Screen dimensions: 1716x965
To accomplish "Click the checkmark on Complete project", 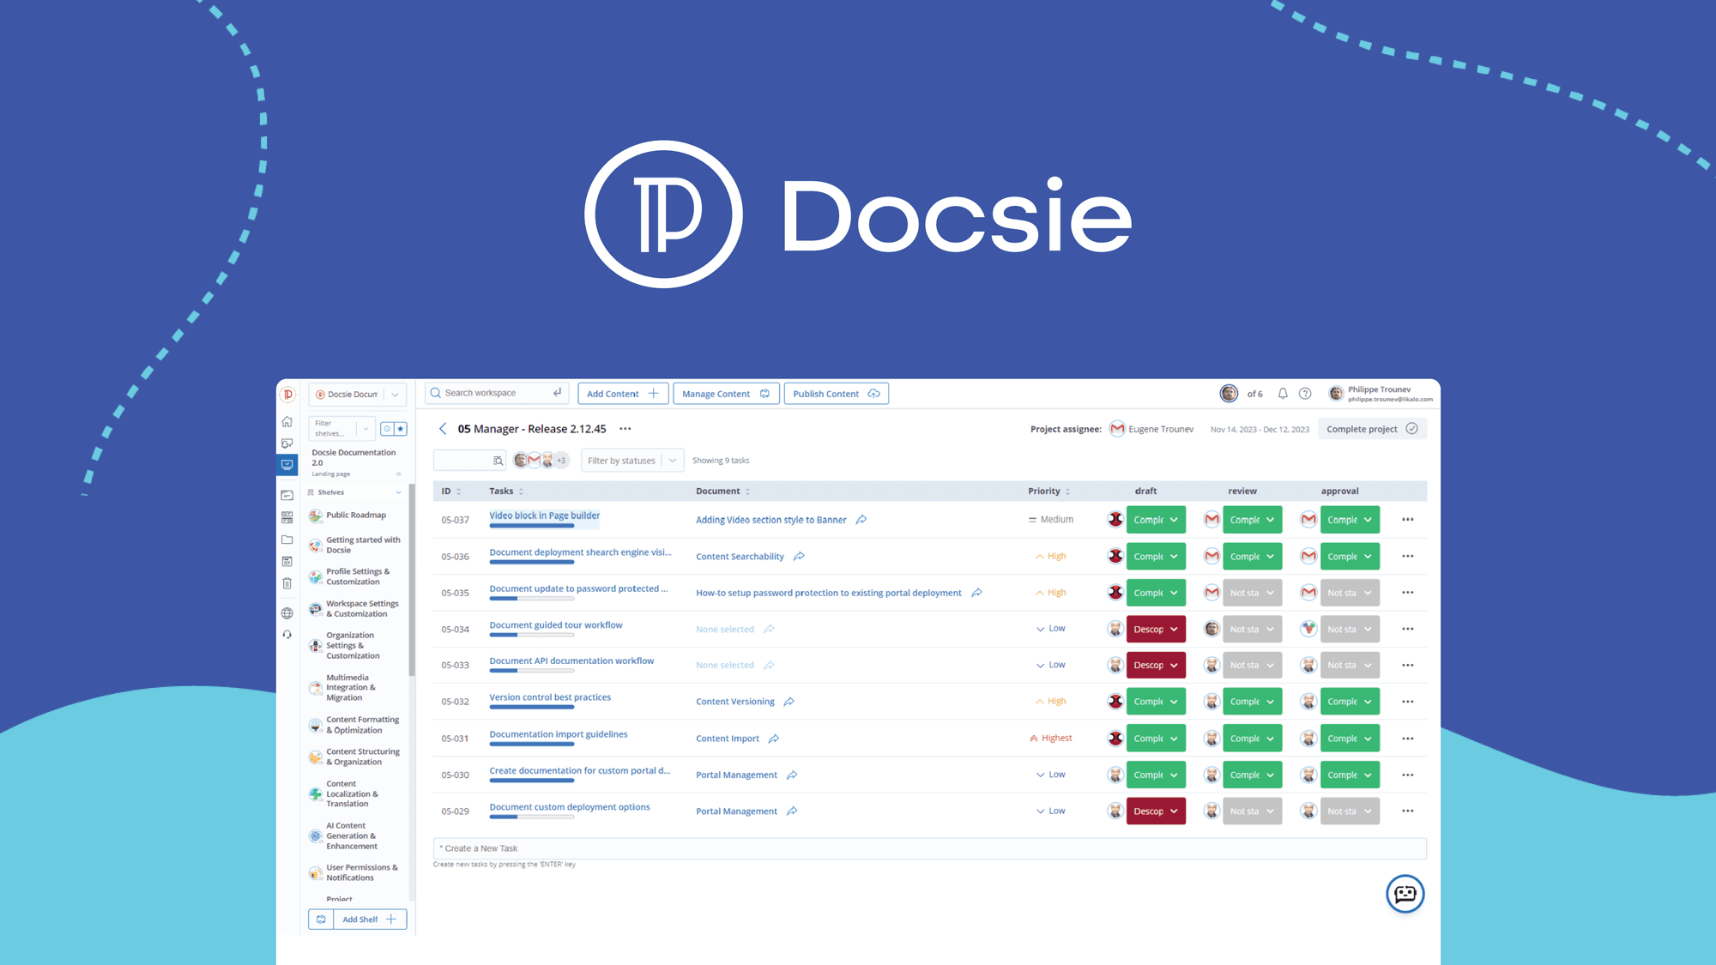I will 1411,429.
